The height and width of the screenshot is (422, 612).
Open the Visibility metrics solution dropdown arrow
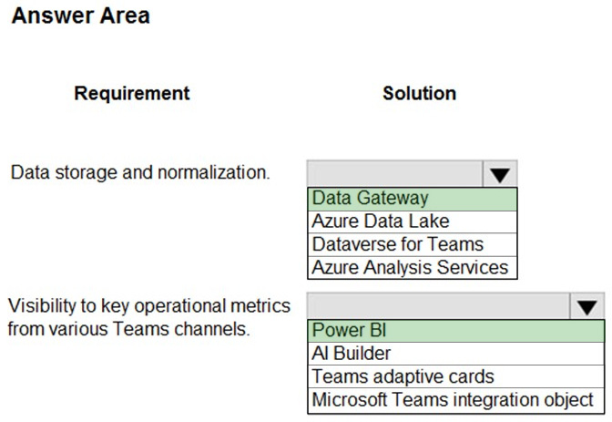(587, 306)
